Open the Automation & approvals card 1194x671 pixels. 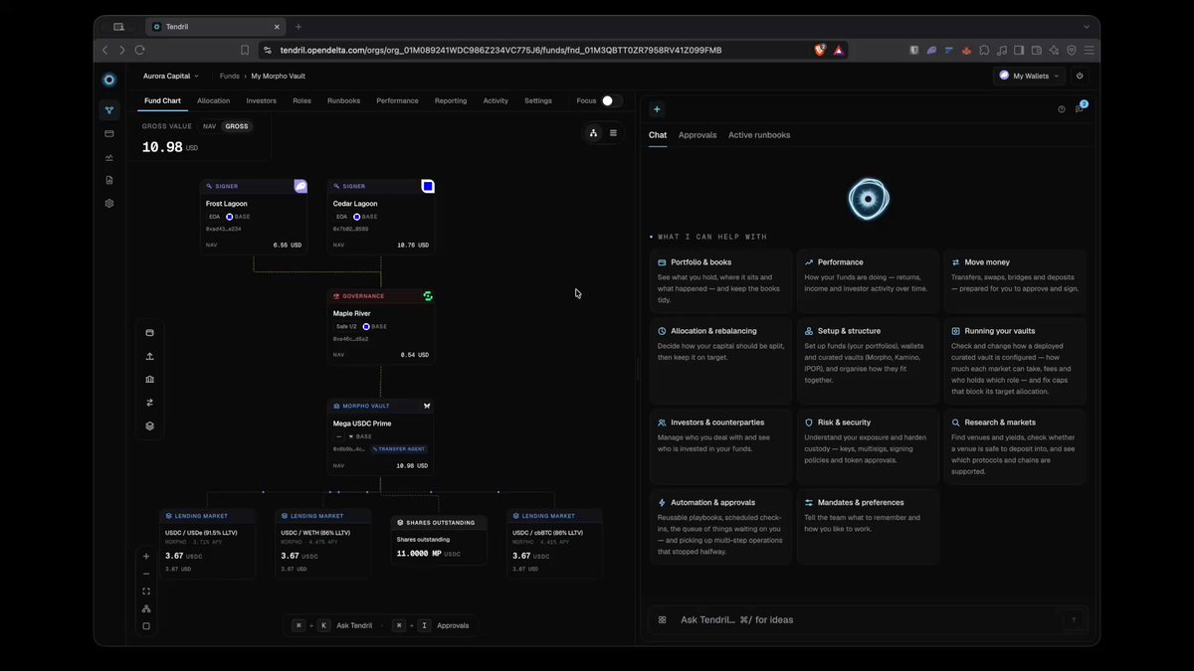(x=720, y=527)
